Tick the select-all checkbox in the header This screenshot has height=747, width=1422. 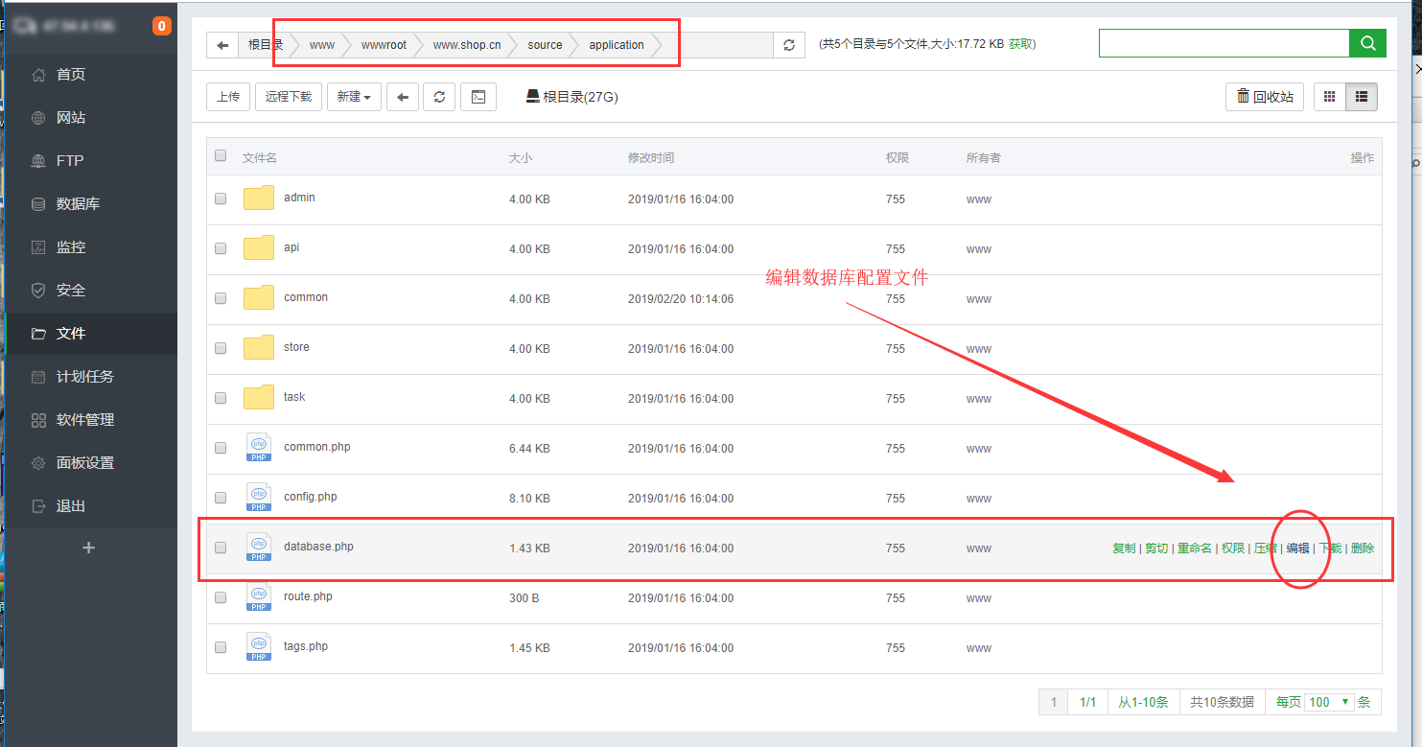(221, 156)
